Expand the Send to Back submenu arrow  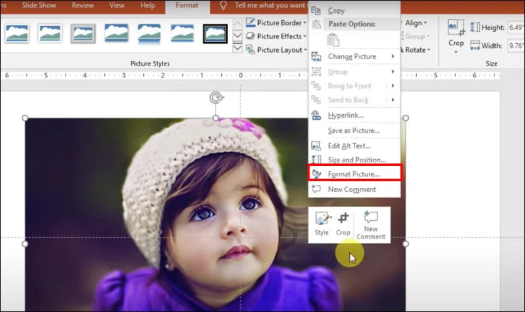pyautogui.click(x=393, y=100)
